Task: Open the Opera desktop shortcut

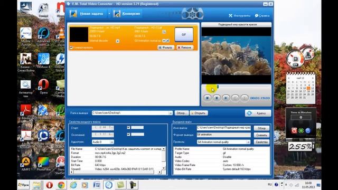Action: tap(43, 87)
